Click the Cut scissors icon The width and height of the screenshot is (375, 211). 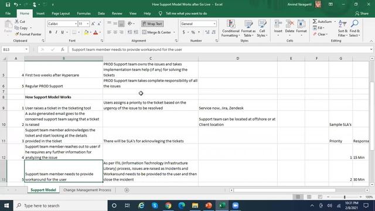17,22
